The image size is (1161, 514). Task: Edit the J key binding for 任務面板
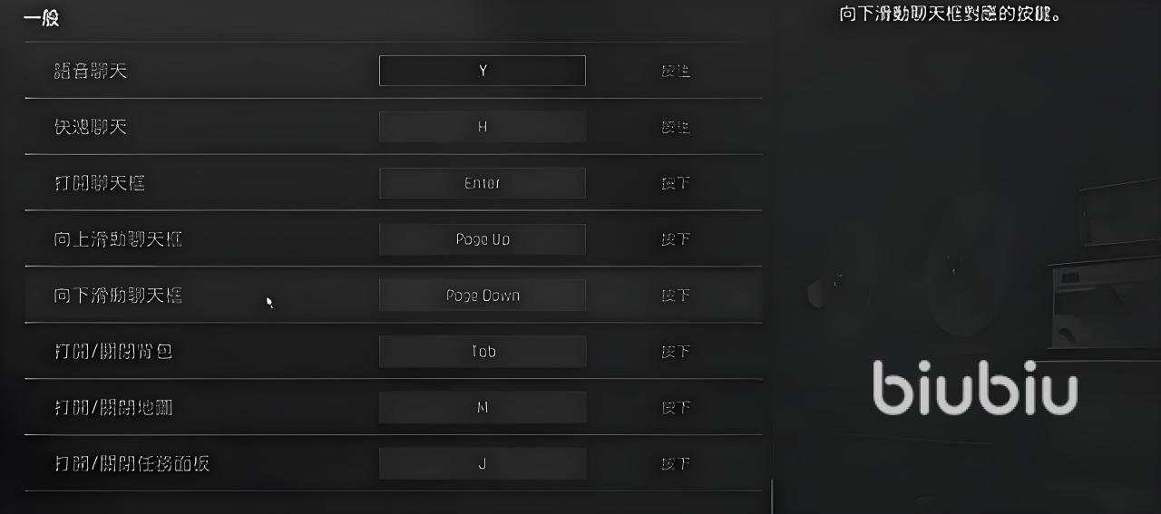coord(482,464)
